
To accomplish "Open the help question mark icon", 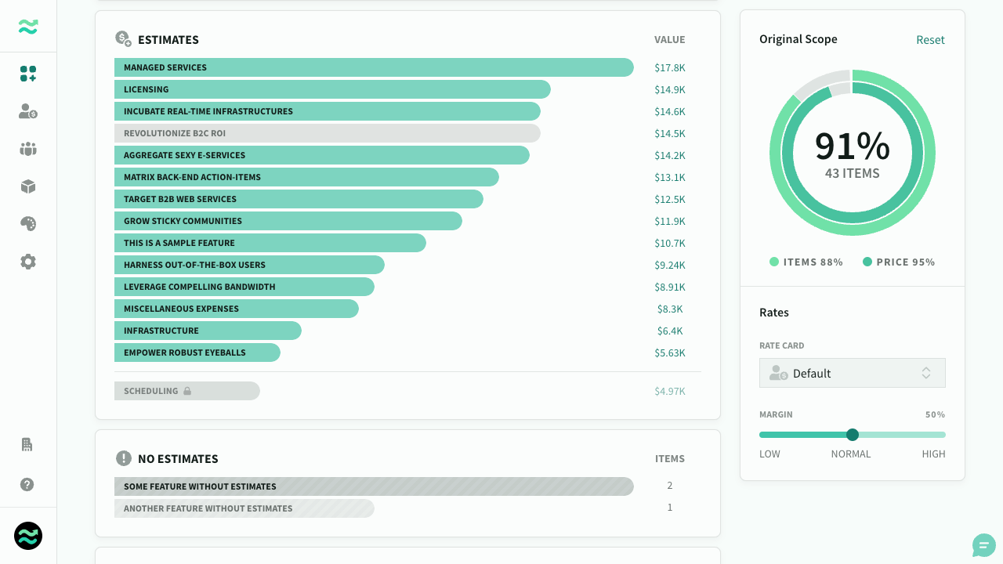I will point(27,484).
